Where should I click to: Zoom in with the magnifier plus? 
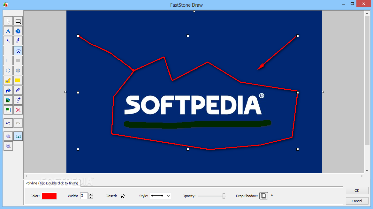point(8,136)
